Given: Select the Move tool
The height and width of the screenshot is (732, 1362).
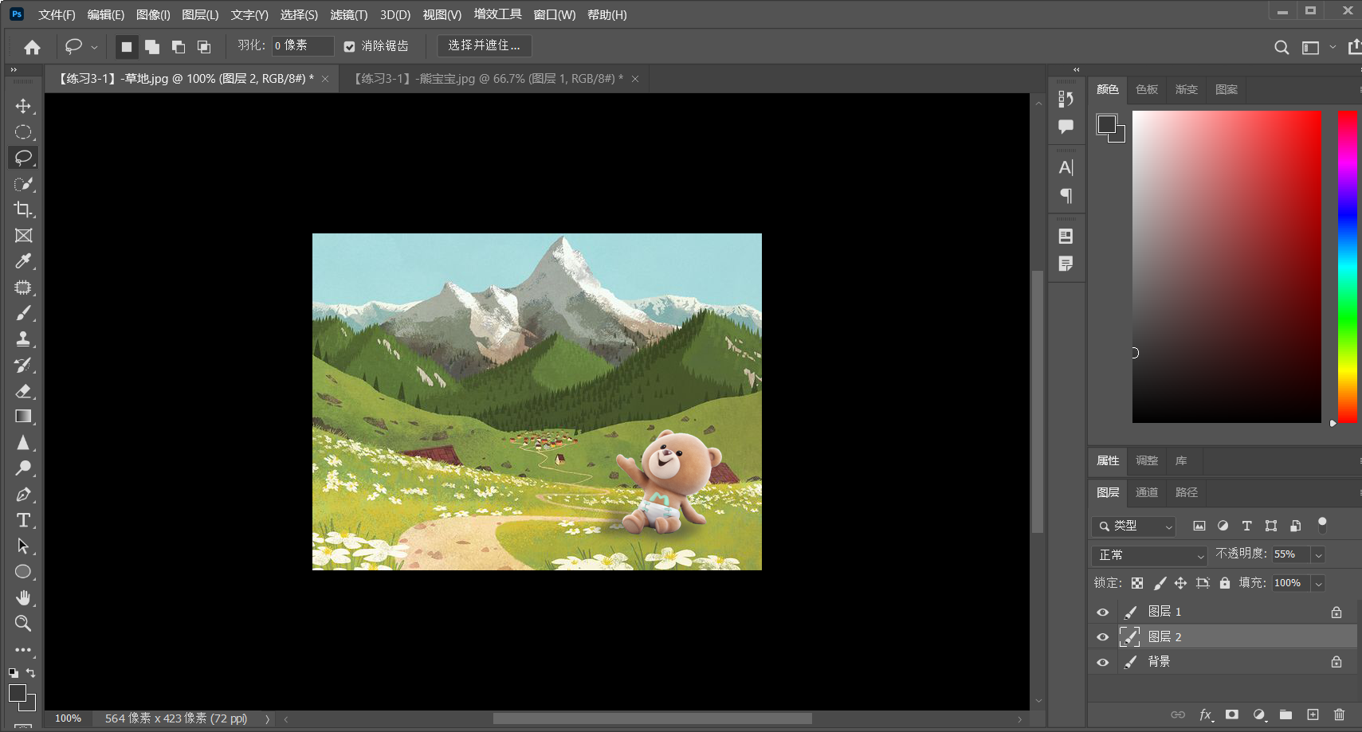Looking at the screenshot, I should (x=23, y=106).
